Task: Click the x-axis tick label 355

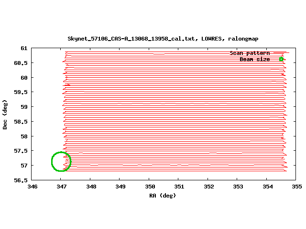Action: click(296, 187)
